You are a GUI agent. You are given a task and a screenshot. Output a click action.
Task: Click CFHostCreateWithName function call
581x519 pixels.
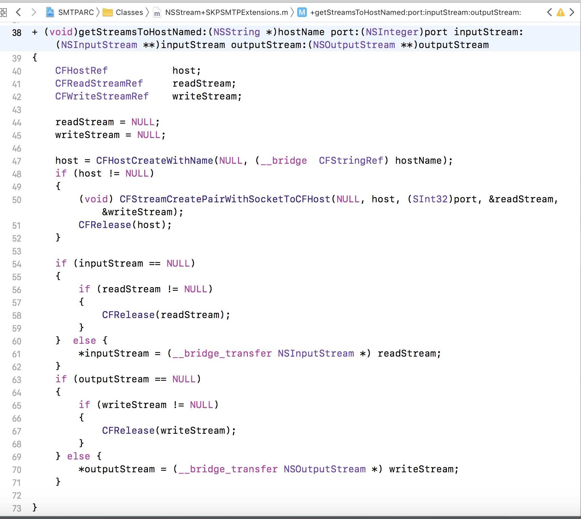tap(154, 161)
